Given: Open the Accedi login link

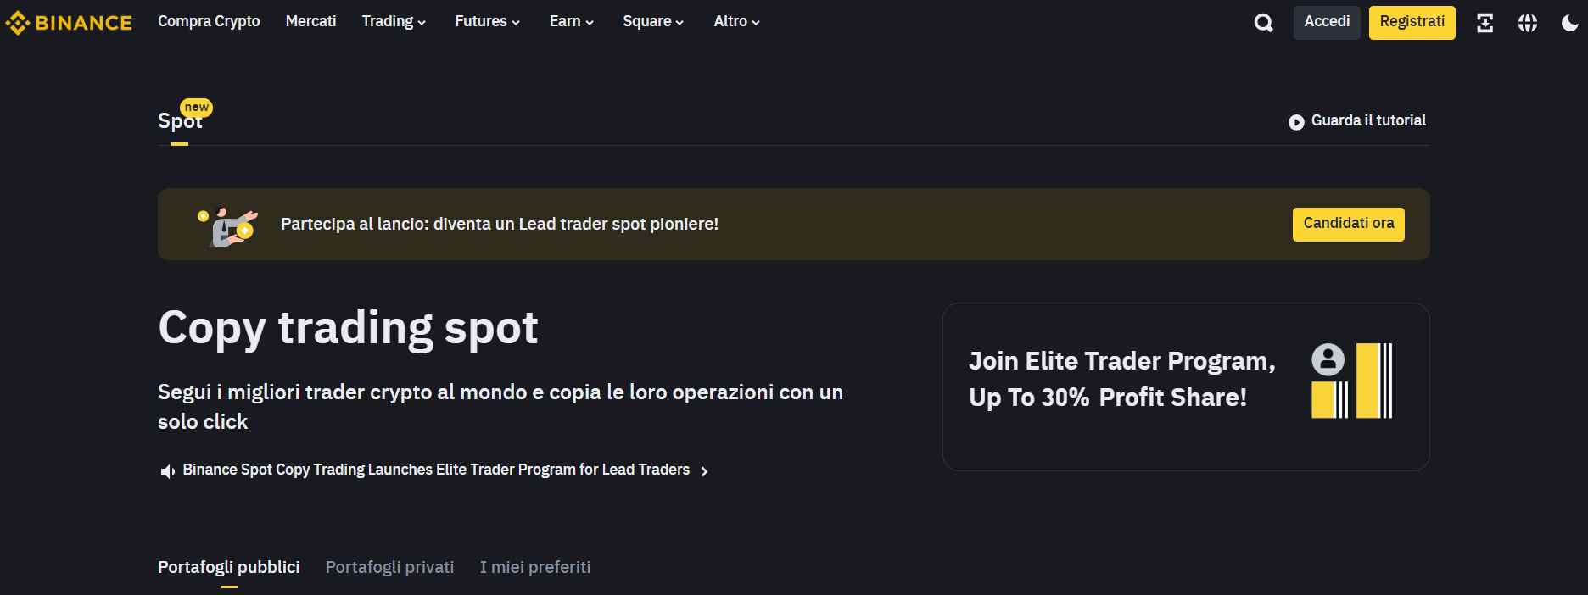Looking at the screenshot, I should pos(1326,22).
